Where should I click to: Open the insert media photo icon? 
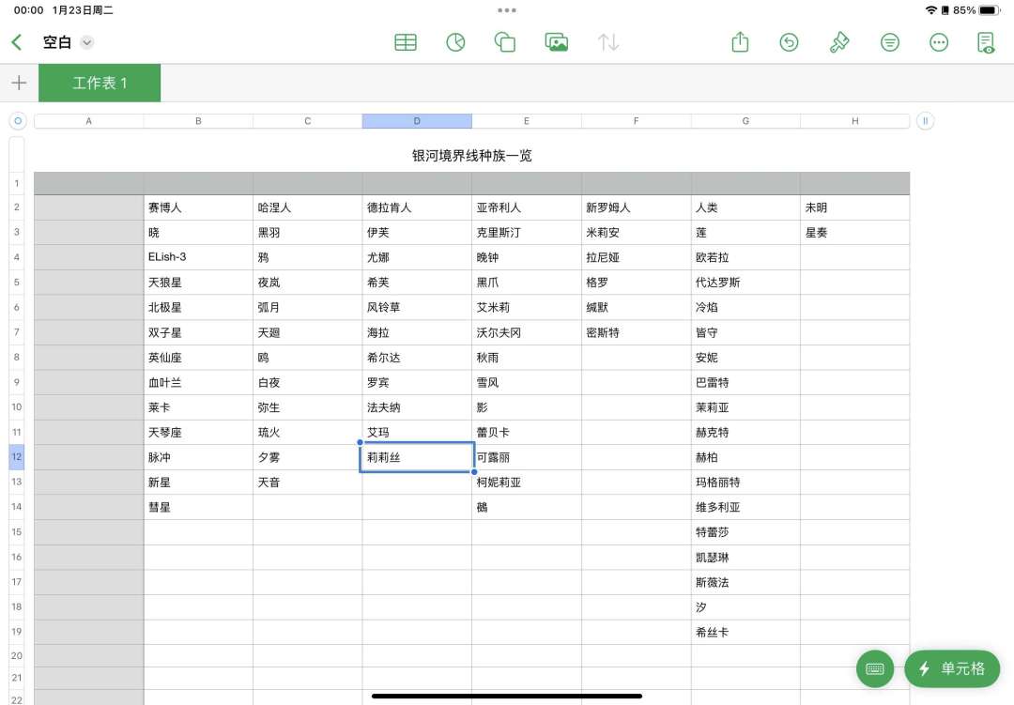click(556, 42)
